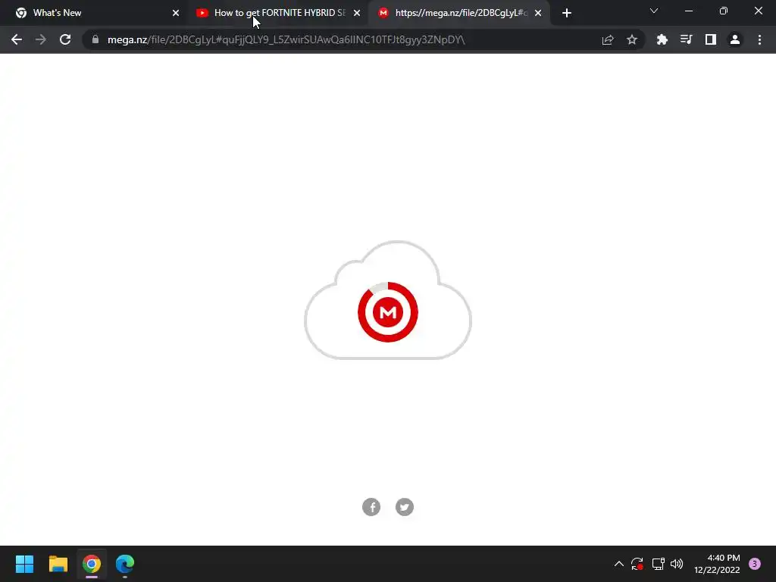
Task: Close the YouTube FORTNITE HYBRID tab
Action: point(357,13)
